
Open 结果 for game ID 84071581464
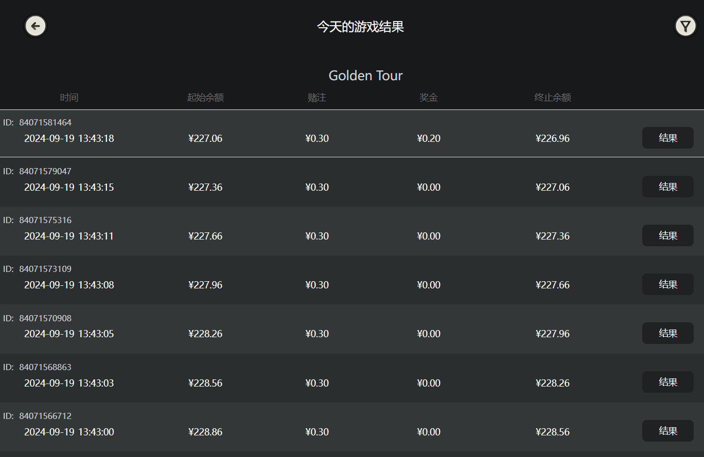pos(667,138)
